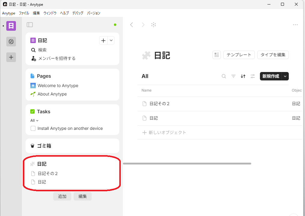305x216 pixels.
Task: Click the invite member person icon
Action: tap(34, 58)
